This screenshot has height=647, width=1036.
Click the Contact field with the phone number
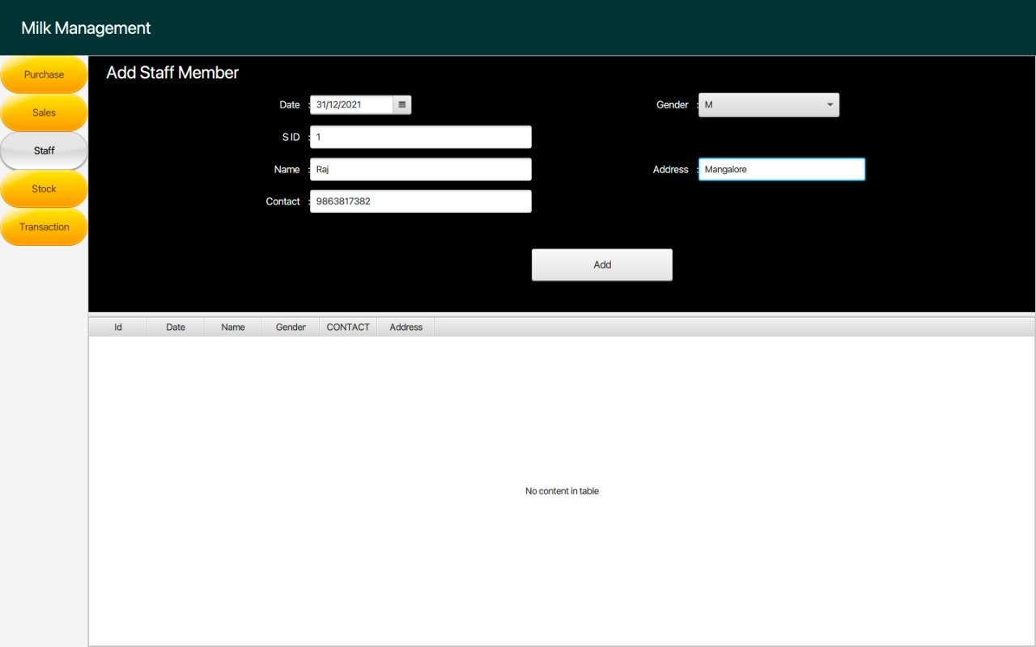pyautogui.click(x=420, y=201)
